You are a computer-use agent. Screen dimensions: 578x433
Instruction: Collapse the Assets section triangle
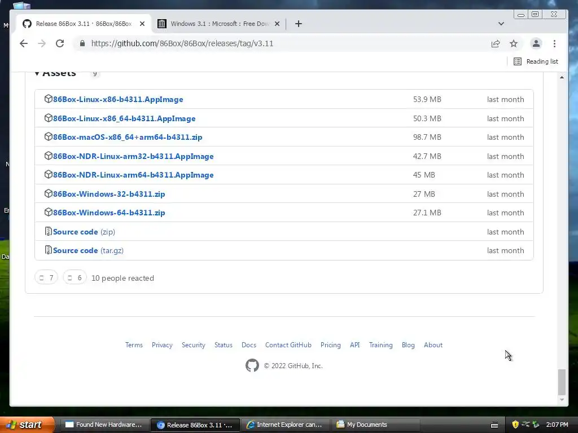coord(37,73)
